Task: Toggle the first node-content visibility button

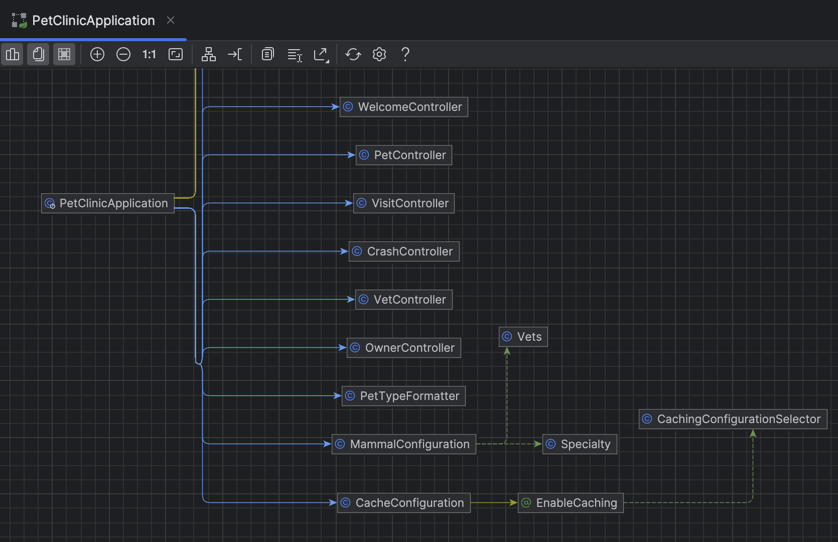Action: click(x=12, y=54)
